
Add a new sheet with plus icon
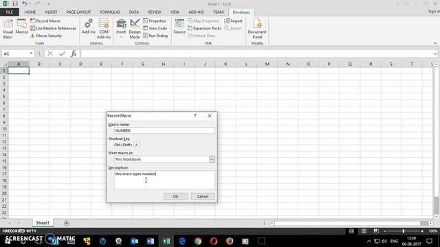67,223
